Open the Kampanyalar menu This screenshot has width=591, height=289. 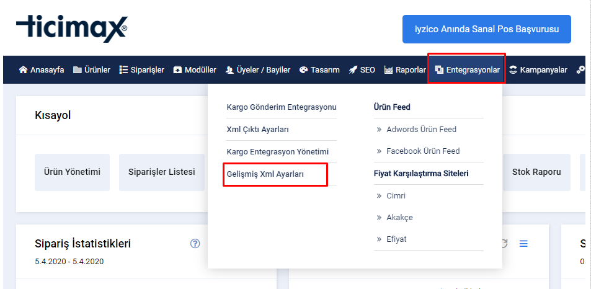pos(538,70)
